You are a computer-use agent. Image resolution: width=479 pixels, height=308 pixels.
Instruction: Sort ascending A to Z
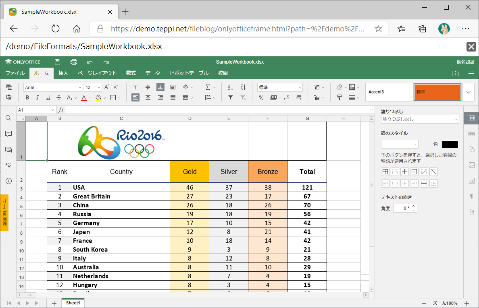coord(231,87)
